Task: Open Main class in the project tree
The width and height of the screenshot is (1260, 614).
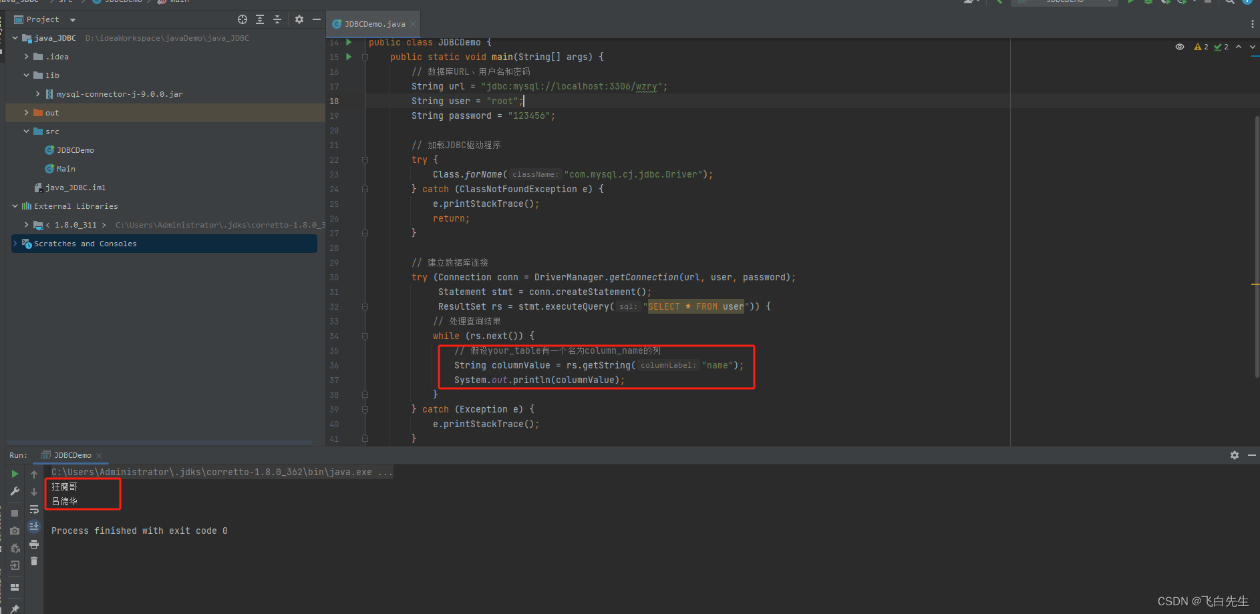Action: (65, 169)
